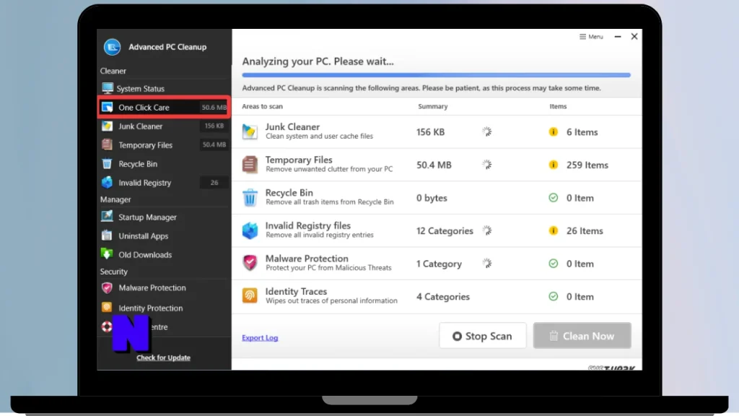Click the Export Log link
The image size is (739, 416).
point(260,338)
